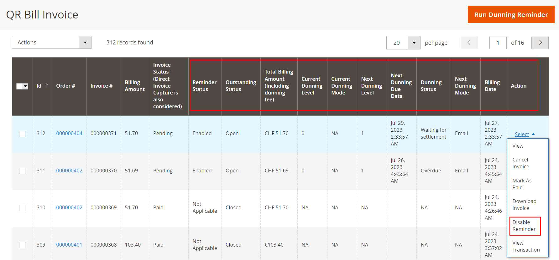Select Mark As Paid menu option
The width and height of the screenshot is (559, 260).
tap(522, 184)
